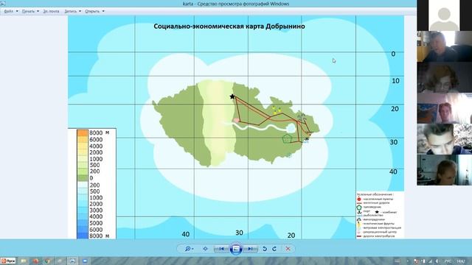Expand the arrow next to Файл
This screenshot has height=265, width=472.
17,11
